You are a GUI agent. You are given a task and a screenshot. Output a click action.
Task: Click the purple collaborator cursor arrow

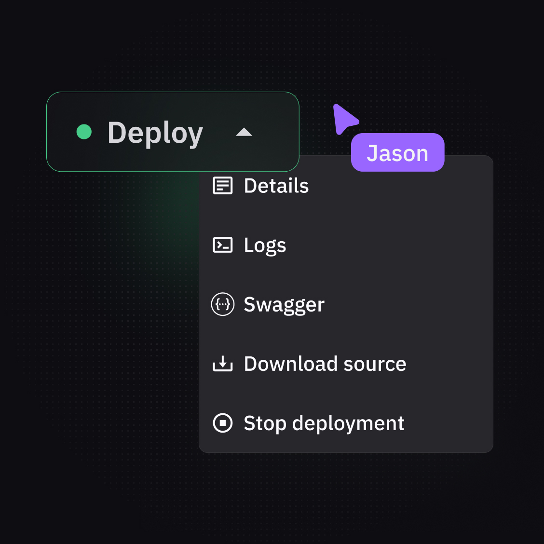point(344,119)
